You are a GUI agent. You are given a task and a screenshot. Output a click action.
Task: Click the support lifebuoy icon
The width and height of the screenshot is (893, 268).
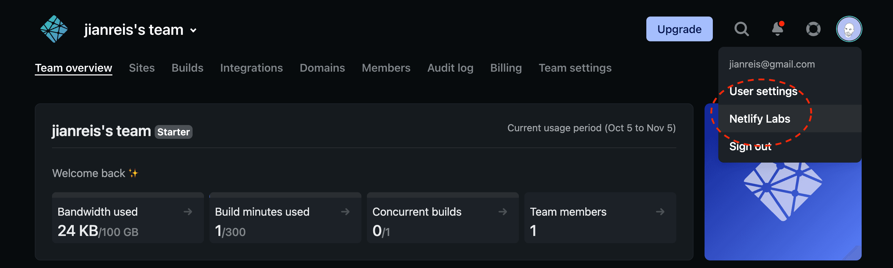813,29
